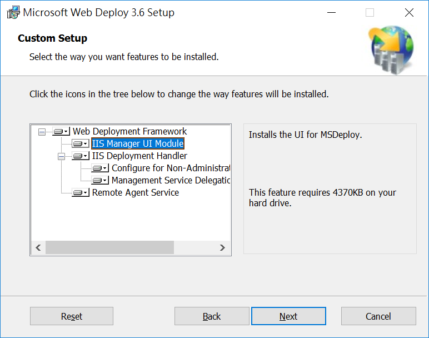The image size is (429, 338).
Task: Proceed with the Next button
Action: (288, 316)
